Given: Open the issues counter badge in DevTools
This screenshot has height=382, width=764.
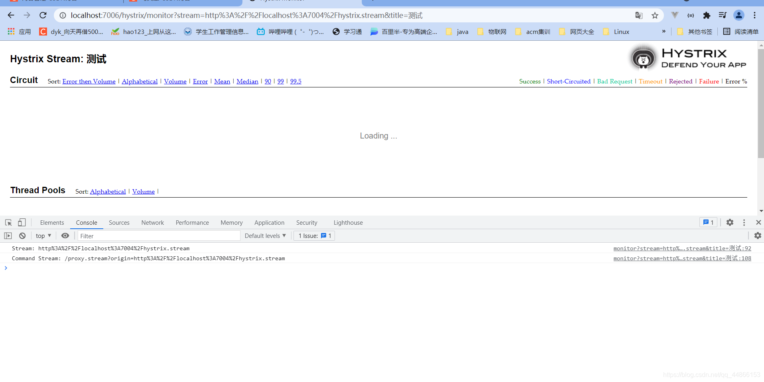Looking at the screenshot, I should (x=708, y=222).
